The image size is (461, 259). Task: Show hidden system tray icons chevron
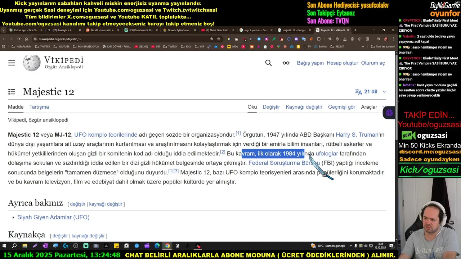pos(351,246)
